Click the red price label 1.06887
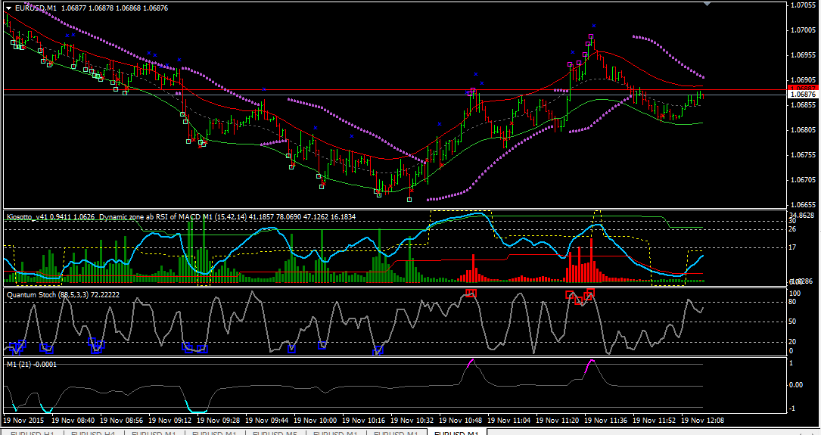821x435 pixels. point(803,88)
